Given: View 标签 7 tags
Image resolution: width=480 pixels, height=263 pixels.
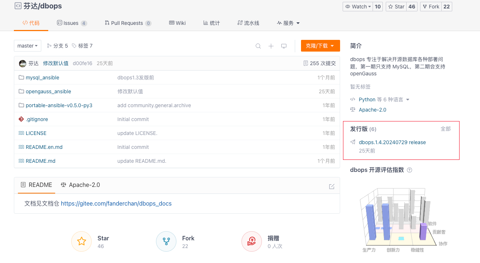Looking at the screenshot, I should [82, 46].
